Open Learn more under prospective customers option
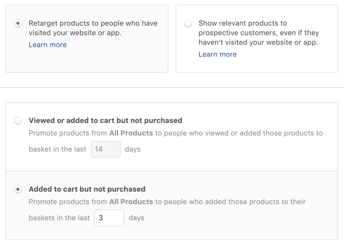 pyautogui.click(x=217, y=54)
